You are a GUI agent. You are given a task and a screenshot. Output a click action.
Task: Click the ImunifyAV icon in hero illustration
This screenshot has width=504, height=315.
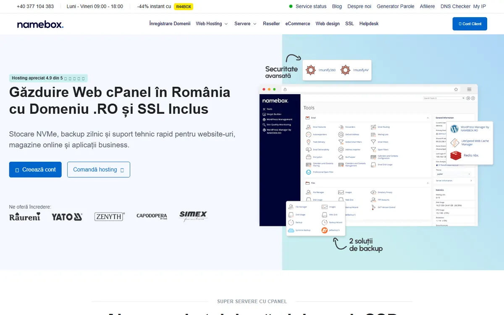coord(345,70)
